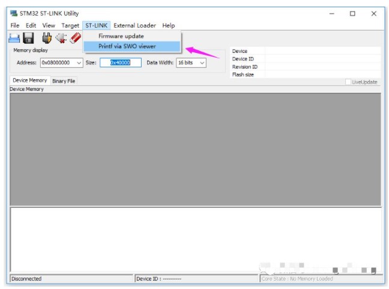The image size is (389, 289).
Task: Close the ST-LINK menu
Action: 96,26
